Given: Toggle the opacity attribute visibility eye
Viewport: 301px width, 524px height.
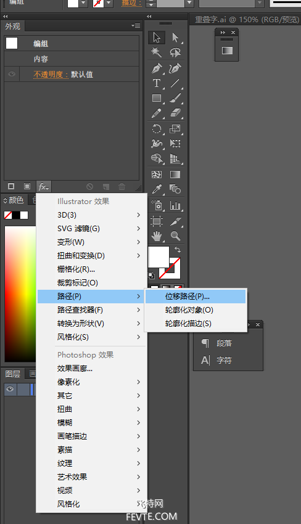Looking at the screenshot, I should point(12,74).
